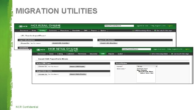Screen dimensions: 196x110
Task: Click the help icon in the front window navbar
Action: [172, 54]
